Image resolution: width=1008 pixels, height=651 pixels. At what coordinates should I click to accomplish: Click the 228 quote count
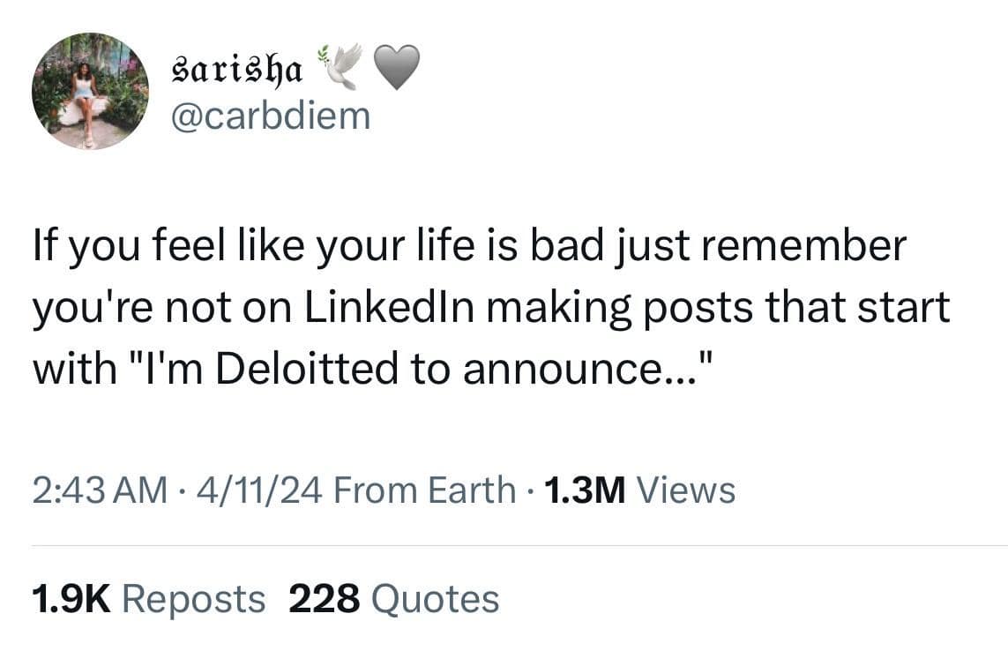pyautogui.click(x=325, y=600)
